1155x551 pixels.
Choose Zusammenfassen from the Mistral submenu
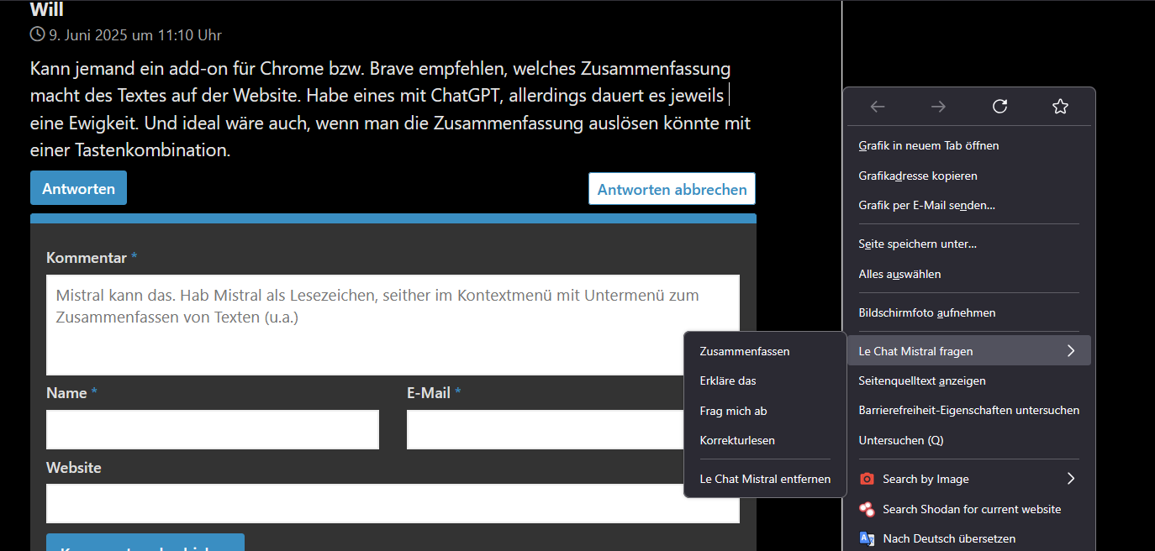coord(745,351)
